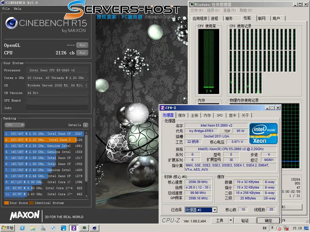Viewport: 310px width, 232px height.
Task: Open Cinebench Help menu
Action: [17, 8]
